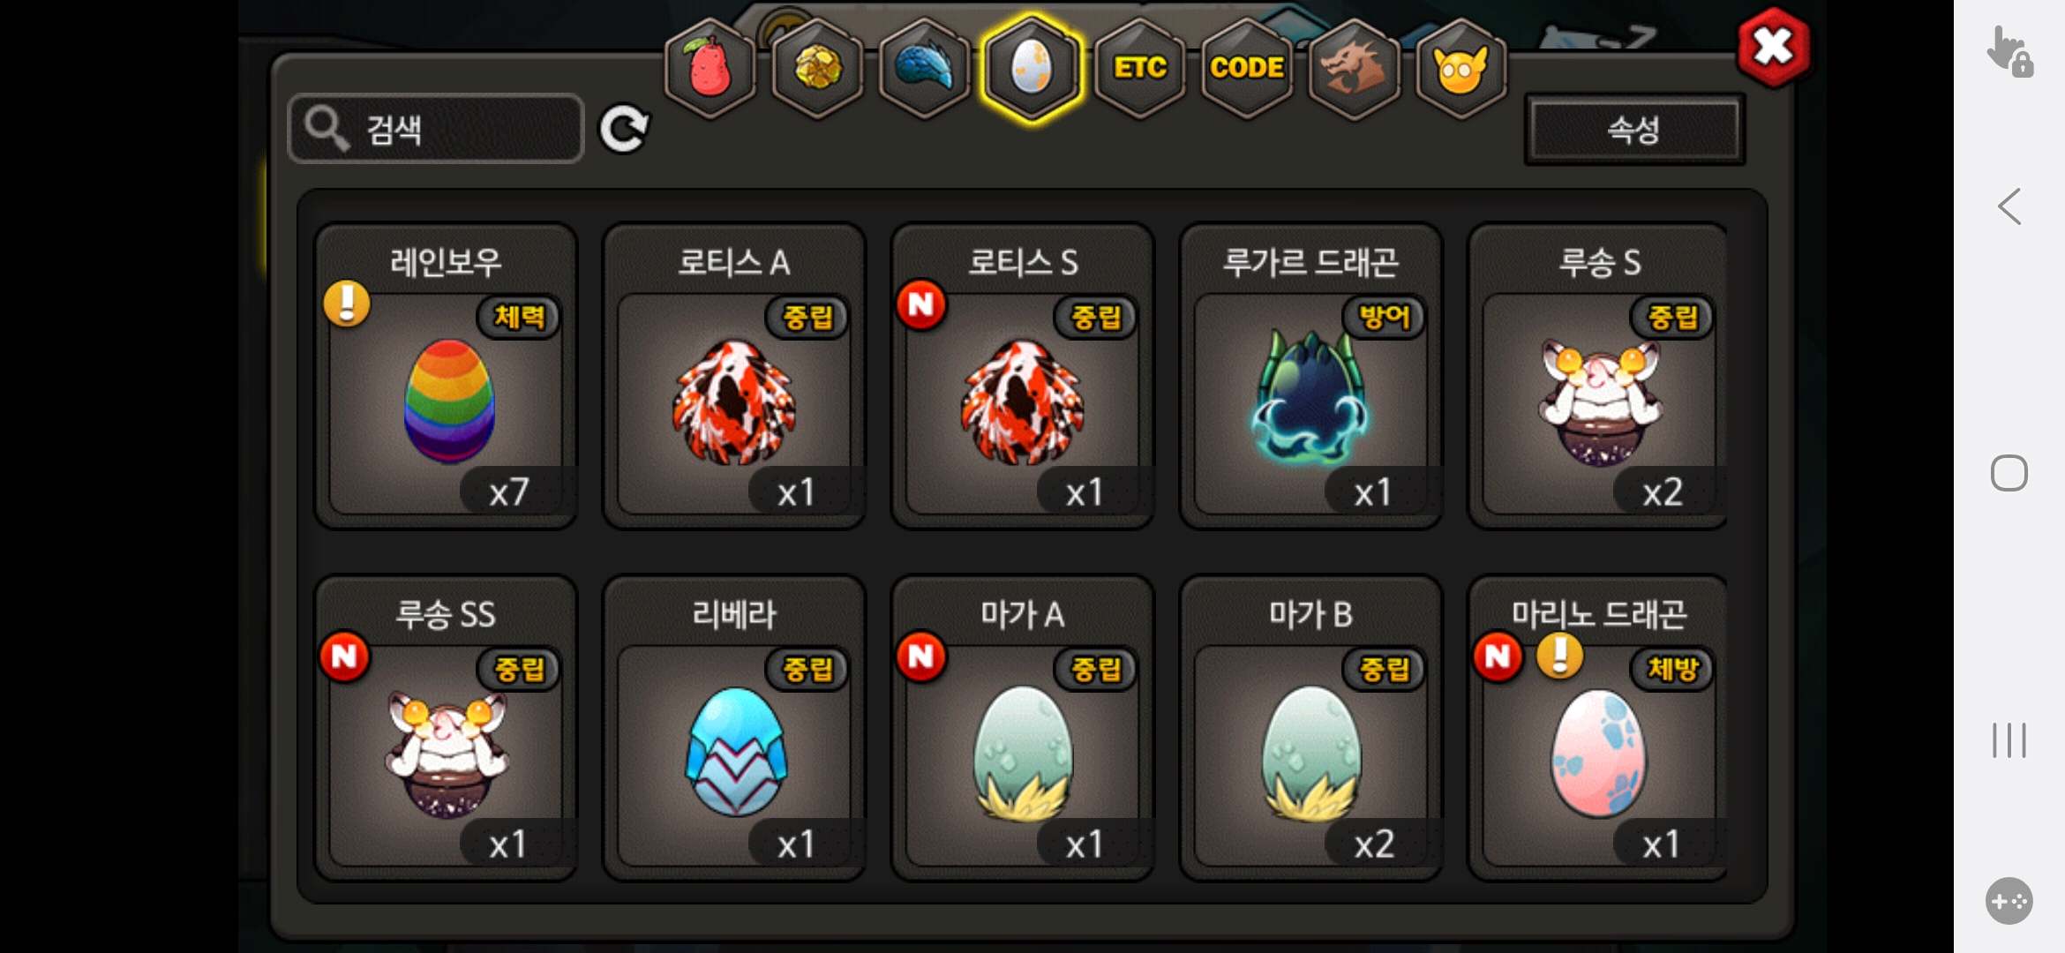Tap the Android back arrow button

(2009, 206)
